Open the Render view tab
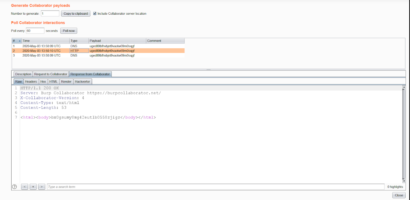The image size is (410, 200). pos(66,81)
